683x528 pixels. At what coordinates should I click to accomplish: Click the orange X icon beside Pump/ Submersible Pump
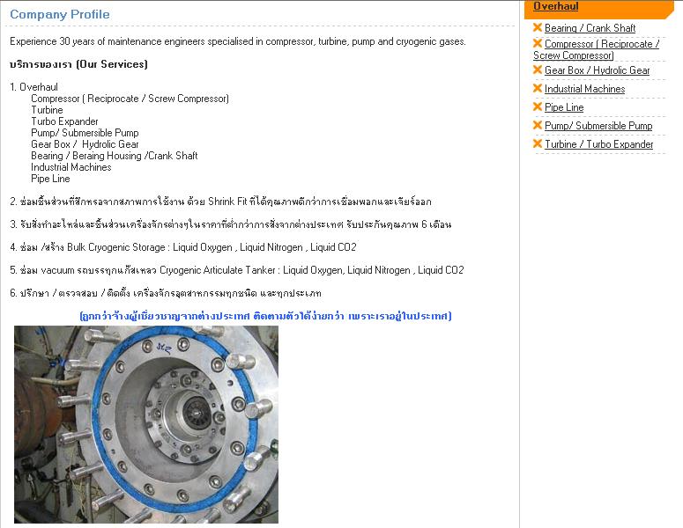tap(538, 125)
